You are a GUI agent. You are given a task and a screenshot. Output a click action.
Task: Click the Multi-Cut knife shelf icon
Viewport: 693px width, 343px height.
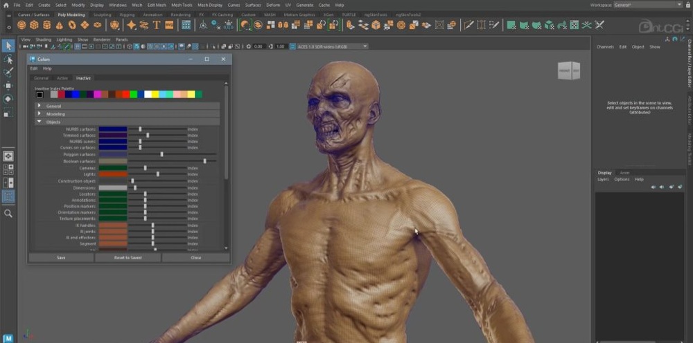pyautogui.click(x=469, y=25)
